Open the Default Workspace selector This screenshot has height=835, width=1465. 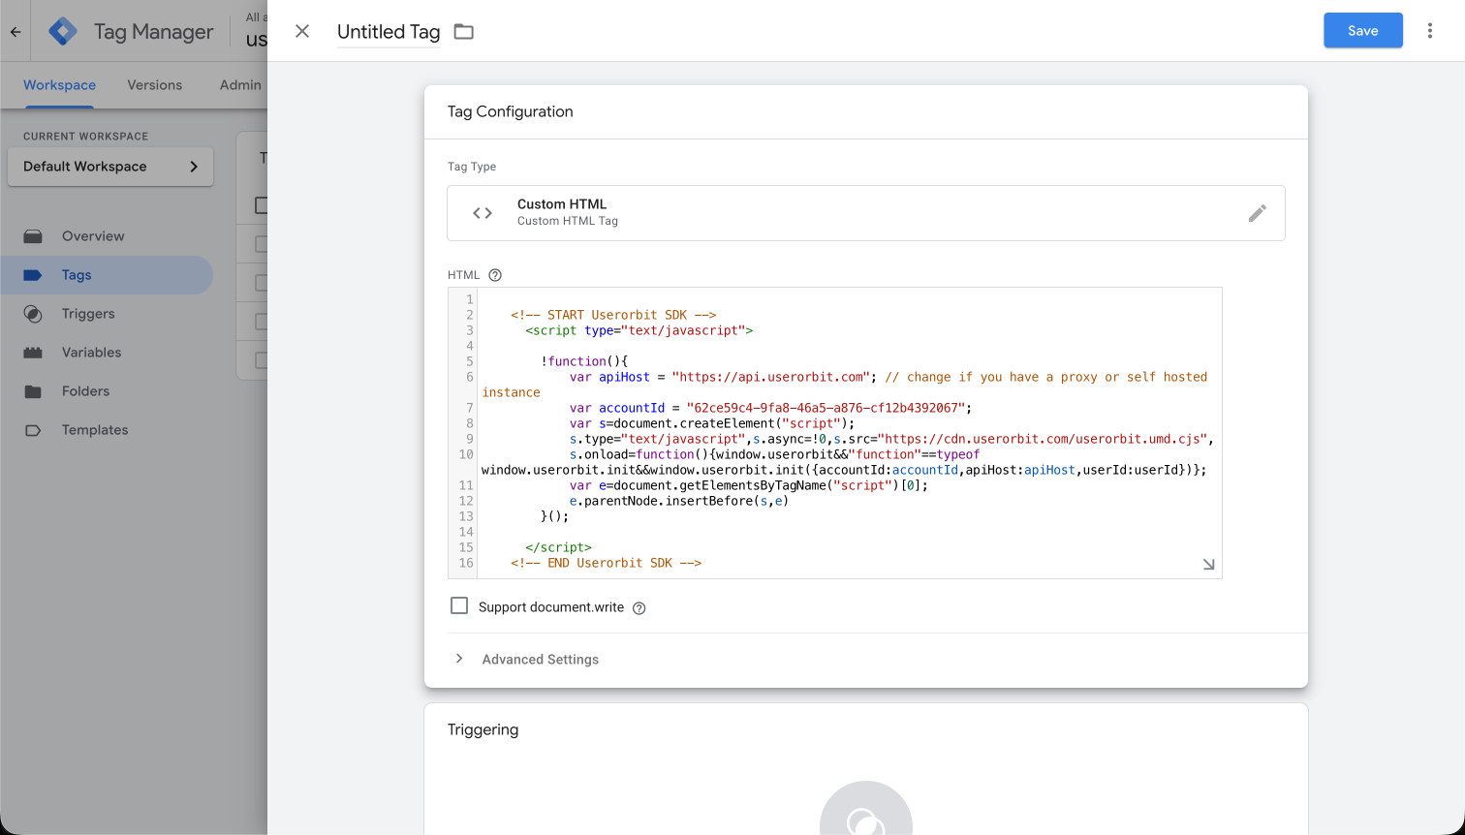pos(110,167)
